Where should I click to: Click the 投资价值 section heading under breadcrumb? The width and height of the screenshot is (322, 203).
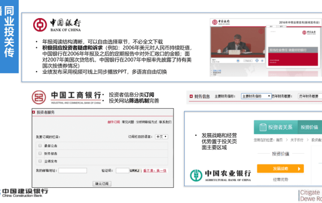coord(281,154)
